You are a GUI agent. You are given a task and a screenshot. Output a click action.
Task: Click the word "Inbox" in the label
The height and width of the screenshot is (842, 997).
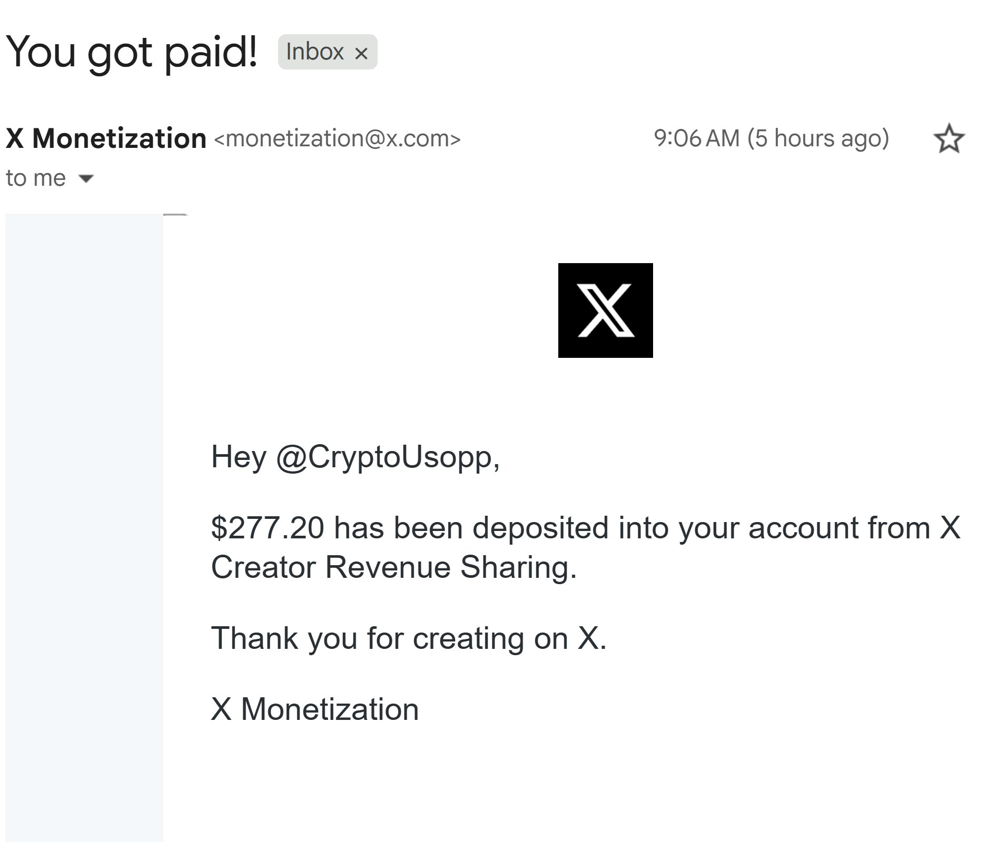click(315, 52)
